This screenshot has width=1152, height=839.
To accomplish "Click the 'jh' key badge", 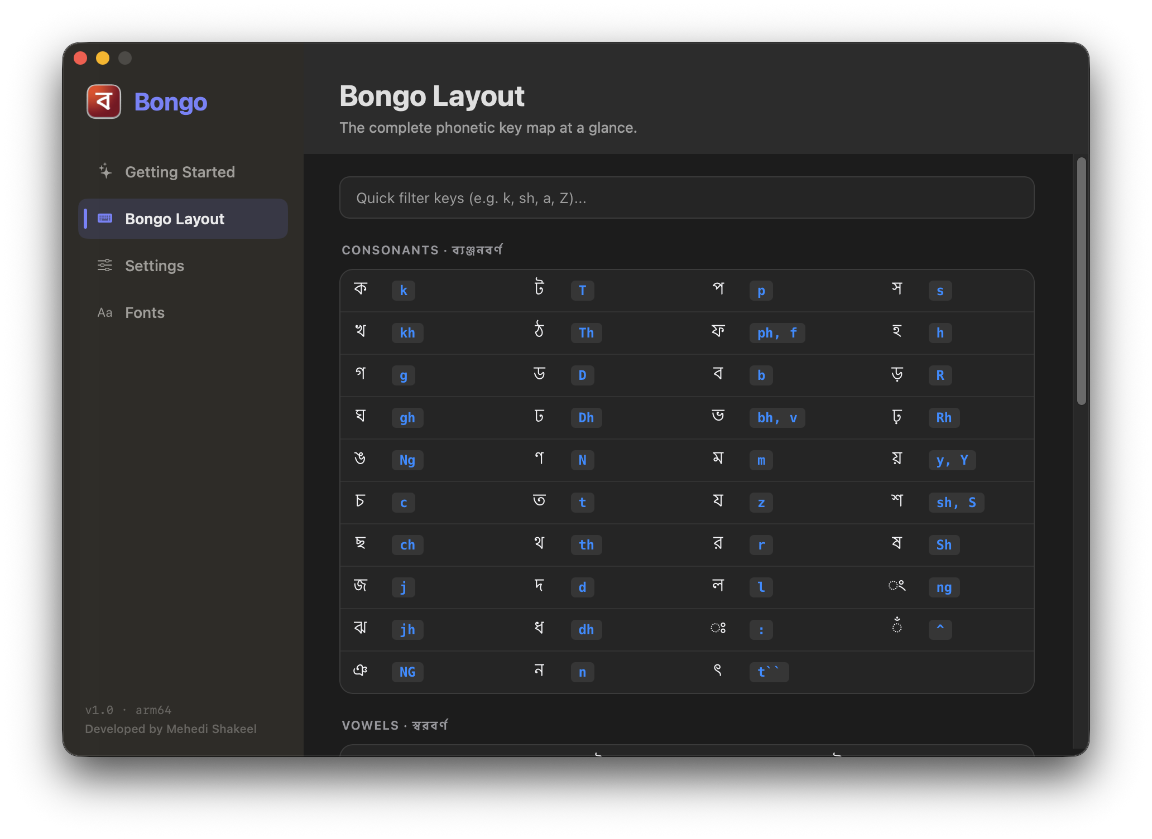I will pyautogui.click(x=407, y=630).
